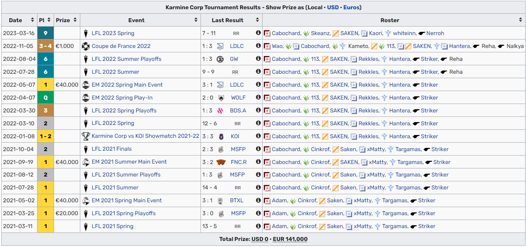
Task: Click KOI team logo icon
Action: tap(220, 136)
